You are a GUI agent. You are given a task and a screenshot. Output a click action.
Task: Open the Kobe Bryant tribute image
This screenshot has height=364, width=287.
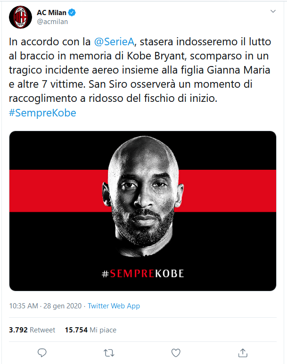tap(143, 210)
